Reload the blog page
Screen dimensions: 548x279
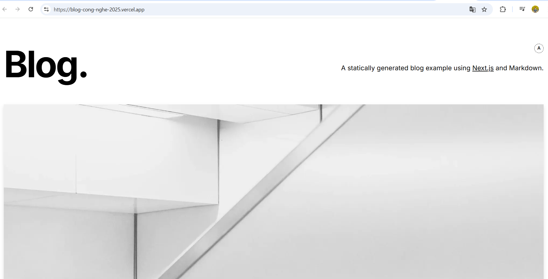(31, 9)
